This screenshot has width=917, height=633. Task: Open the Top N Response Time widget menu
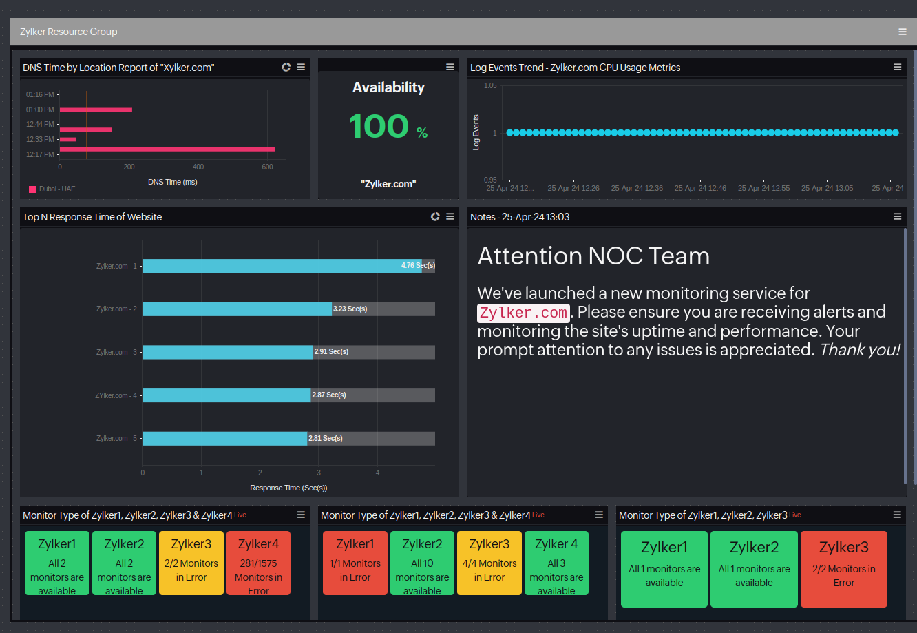coord(450,216)
